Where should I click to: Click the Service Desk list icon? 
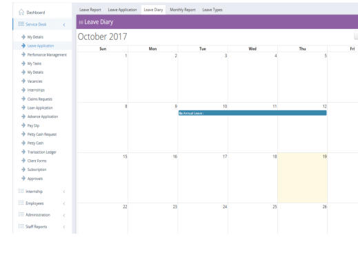(21, 24)
